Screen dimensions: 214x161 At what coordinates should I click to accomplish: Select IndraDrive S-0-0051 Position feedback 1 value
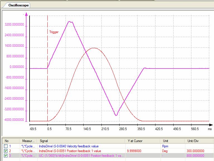click(70, 151)
